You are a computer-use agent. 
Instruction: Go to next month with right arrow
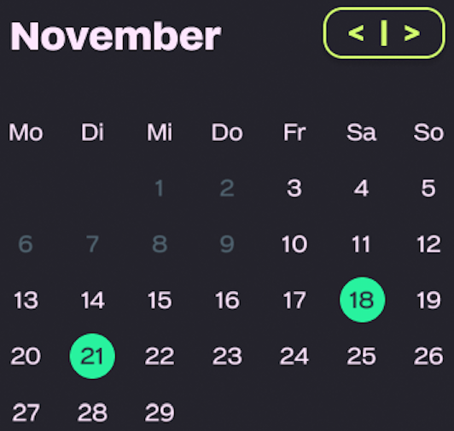pyautogui.click(x=412, y=33)
